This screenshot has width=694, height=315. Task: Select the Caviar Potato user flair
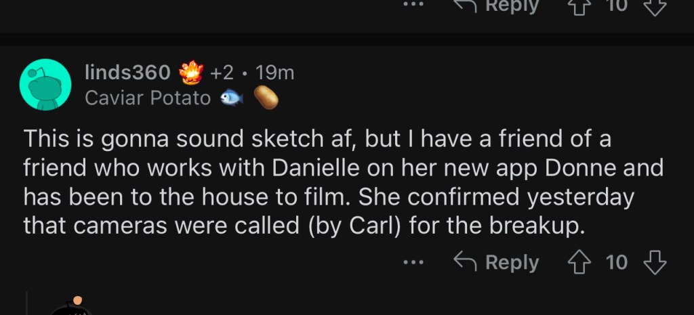(x=148, y=98)
